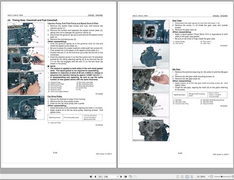This screenshot has height=180, width=234.
Task: Toggle two-page facing layout
Action: (187, 177)
